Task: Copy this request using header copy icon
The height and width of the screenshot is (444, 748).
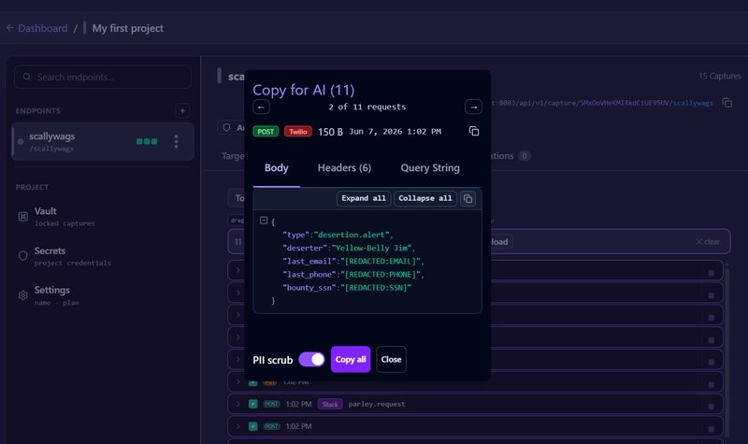Action: coord(474,131)
